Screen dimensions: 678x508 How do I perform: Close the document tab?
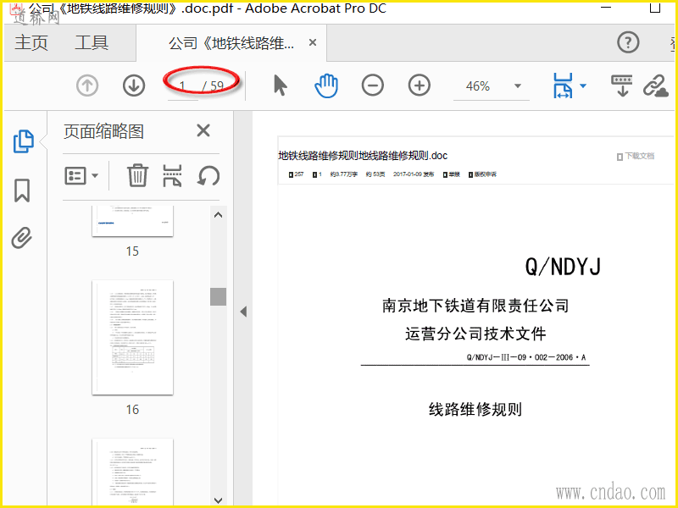pyautogui.click(x=313, y=42)
